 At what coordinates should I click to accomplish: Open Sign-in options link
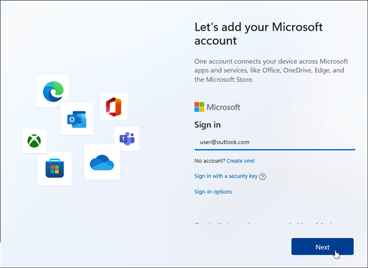[213, 192]
